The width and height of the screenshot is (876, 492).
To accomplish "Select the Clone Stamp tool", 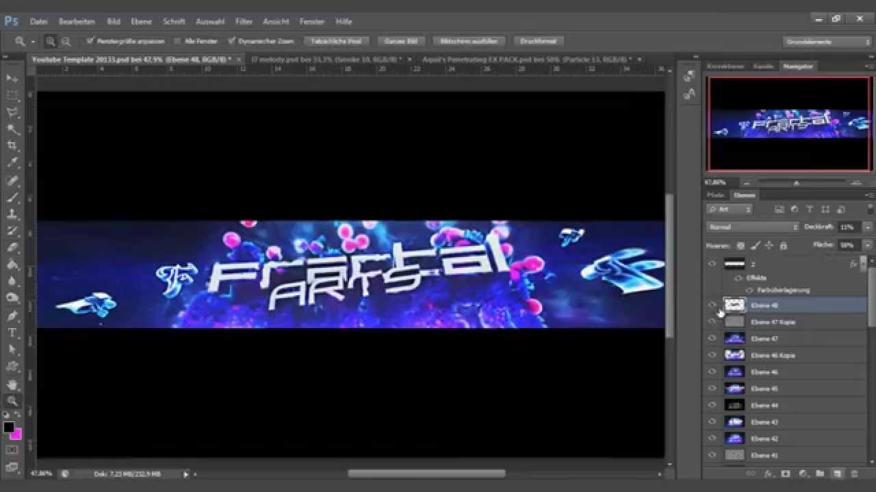I will [12, 215].
